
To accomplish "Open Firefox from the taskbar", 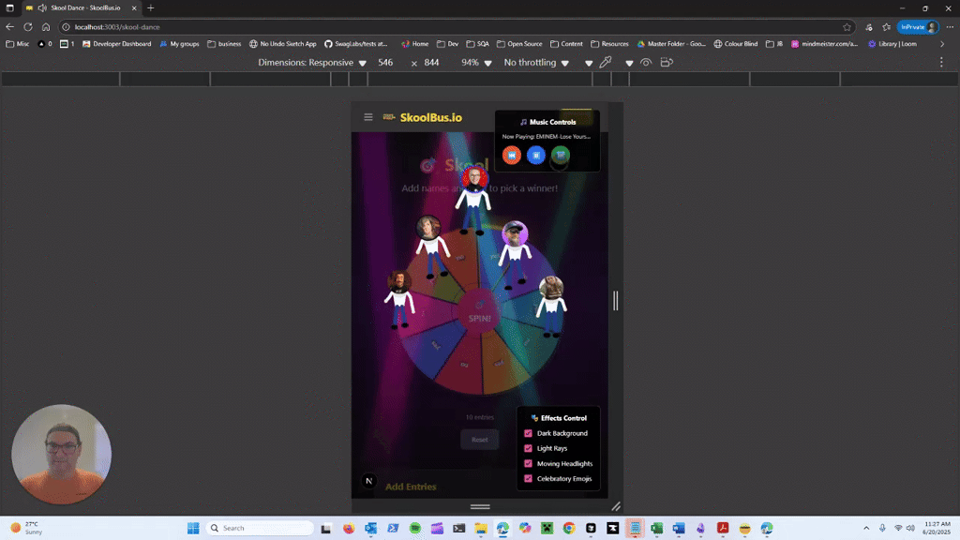I will [349, 528].
